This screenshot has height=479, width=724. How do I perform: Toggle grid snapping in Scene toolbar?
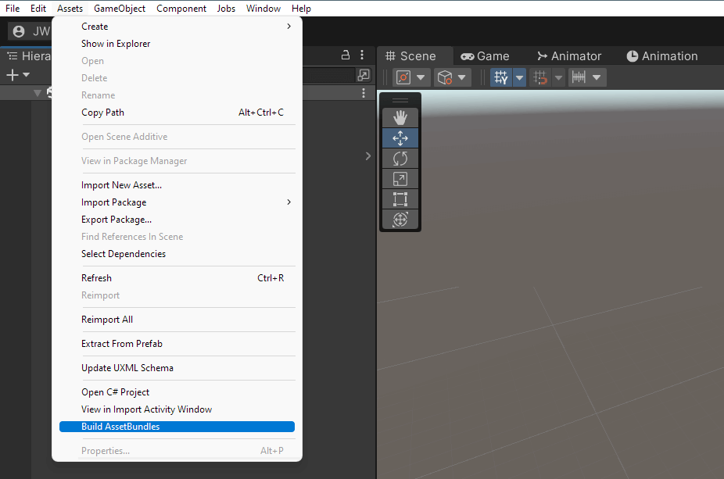pos(540,77)
